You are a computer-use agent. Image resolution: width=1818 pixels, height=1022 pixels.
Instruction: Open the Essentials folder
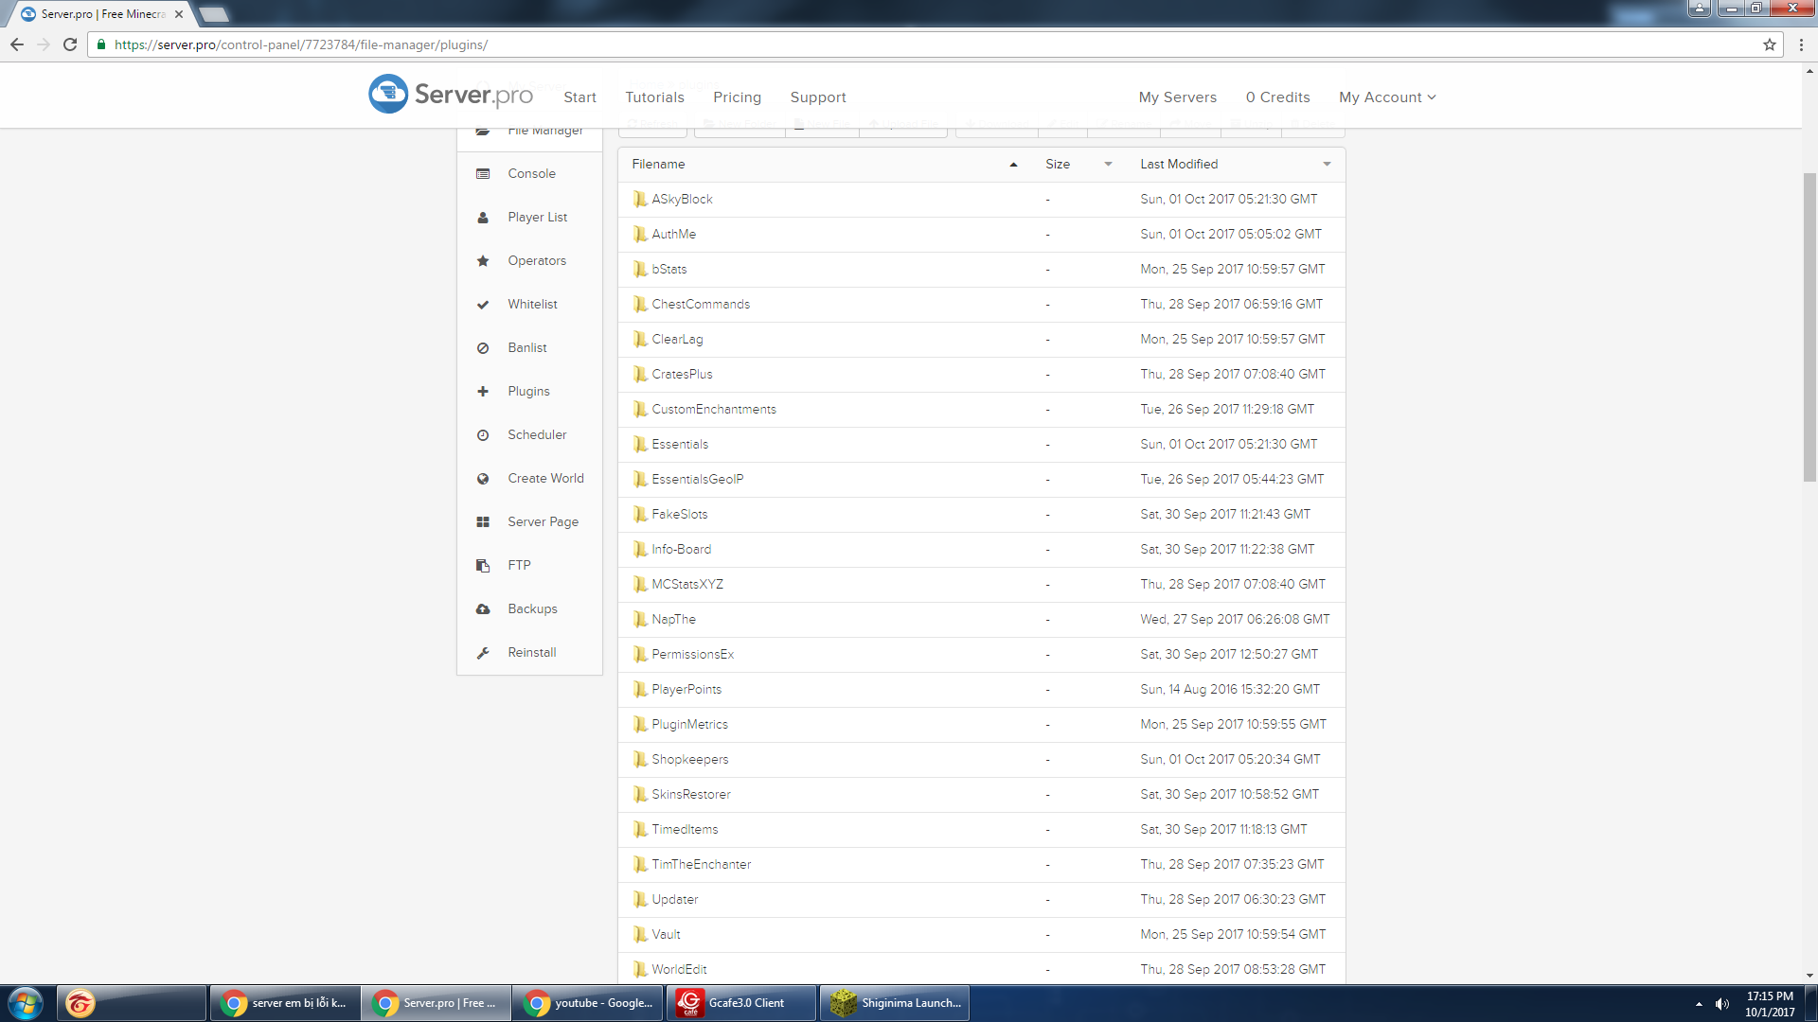click(680, 445)
